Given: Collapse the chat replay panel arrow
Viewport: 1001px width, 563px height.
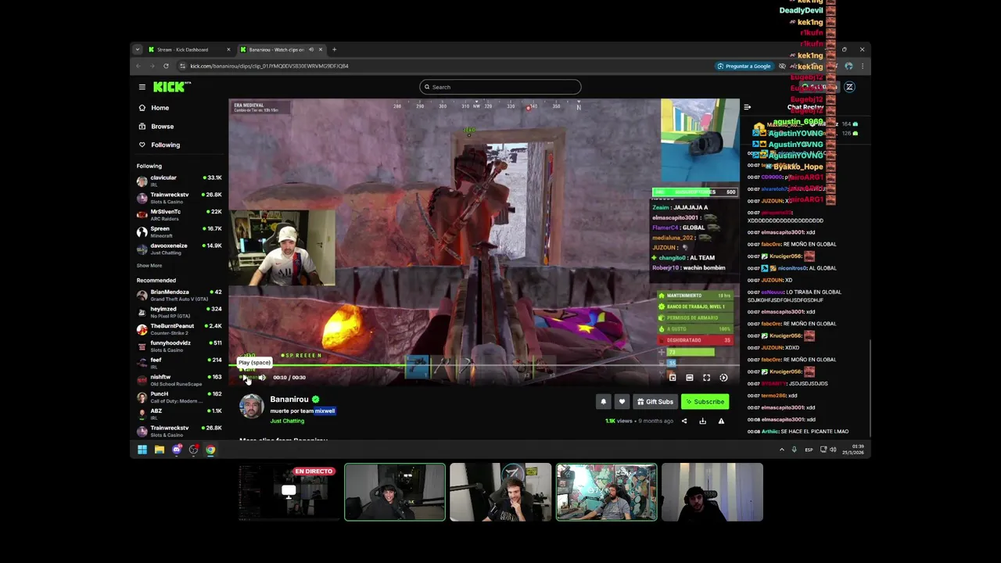Looking at the screenshot, I should [x=747, y=107].
